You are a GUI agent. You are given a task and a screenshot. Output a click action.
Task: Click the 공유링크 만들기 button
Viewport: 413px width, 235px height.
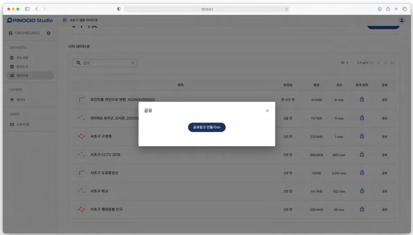point(206,127)
